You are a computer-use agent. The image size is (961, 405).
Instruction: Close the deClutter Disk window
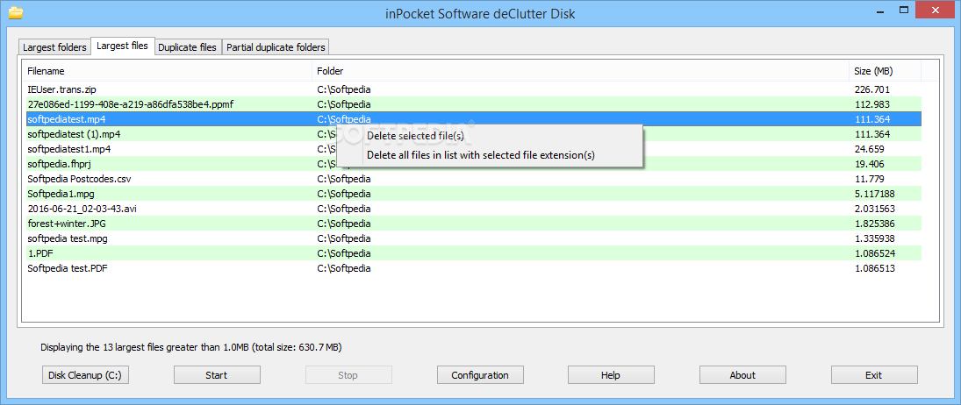pyautogui.click(x=934, y=11)
